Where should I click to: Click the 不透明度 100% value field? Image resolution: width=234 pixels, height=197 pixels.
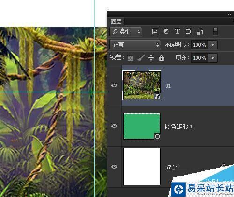(200, 45)
